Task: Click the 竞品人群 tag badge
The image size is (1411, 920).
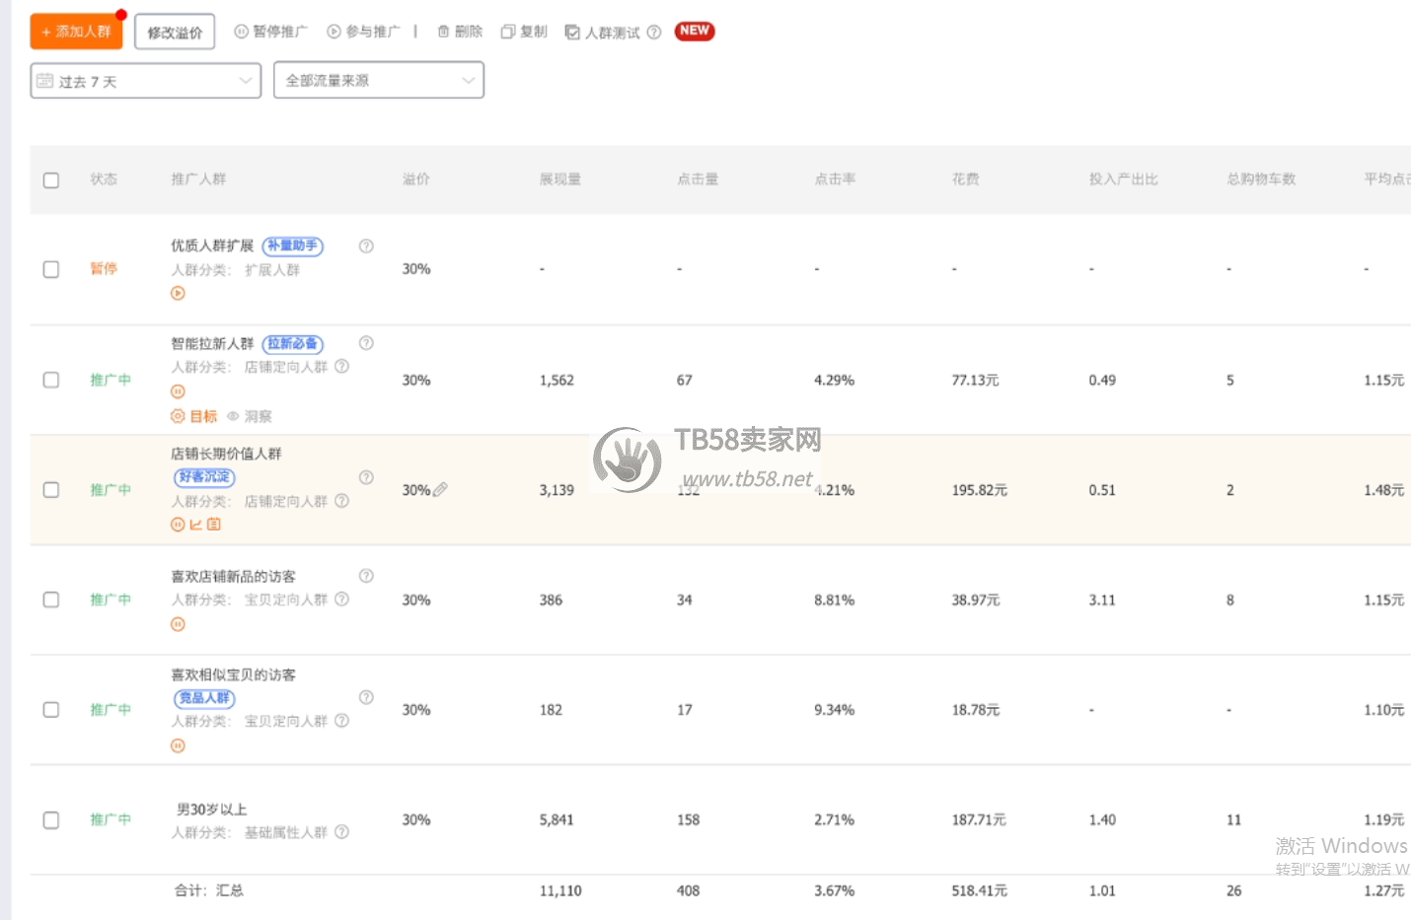Action: click(x=204, y=698)
